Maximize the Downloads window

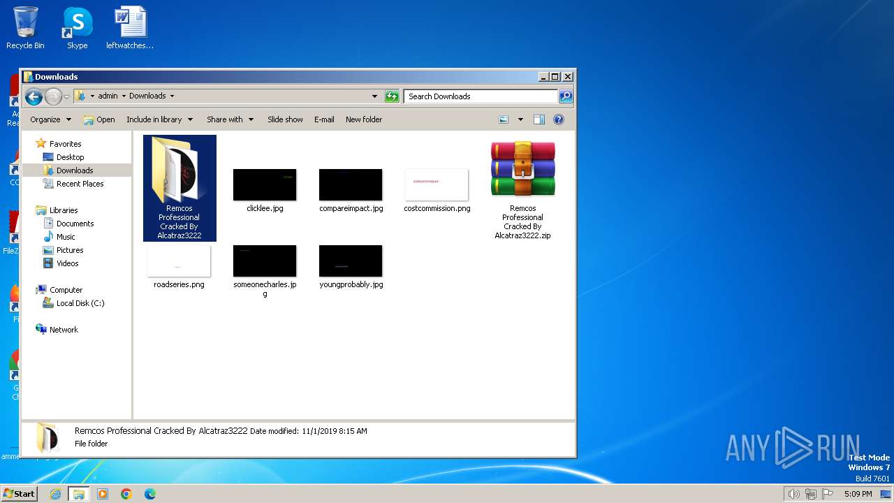(555, 77)
